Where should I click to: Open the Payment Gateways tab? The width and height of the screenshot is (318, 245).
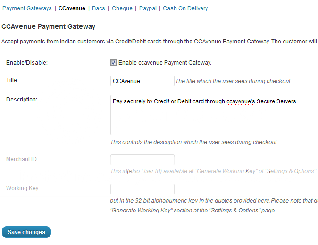(x=27, y=8)
